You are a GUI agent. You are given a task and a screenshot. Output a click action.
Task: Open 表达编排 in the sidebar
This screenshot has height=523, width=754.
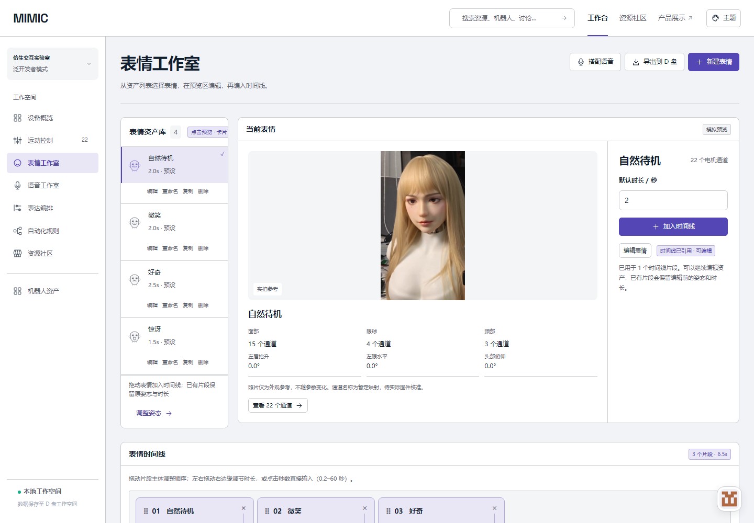[x=52, y=208]
